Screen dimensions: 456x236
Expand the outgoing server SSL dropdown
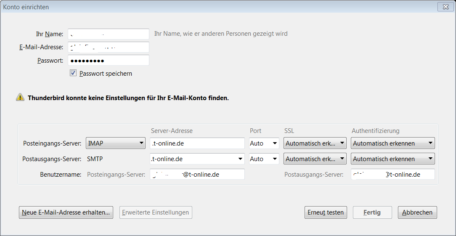pos(315,159)
